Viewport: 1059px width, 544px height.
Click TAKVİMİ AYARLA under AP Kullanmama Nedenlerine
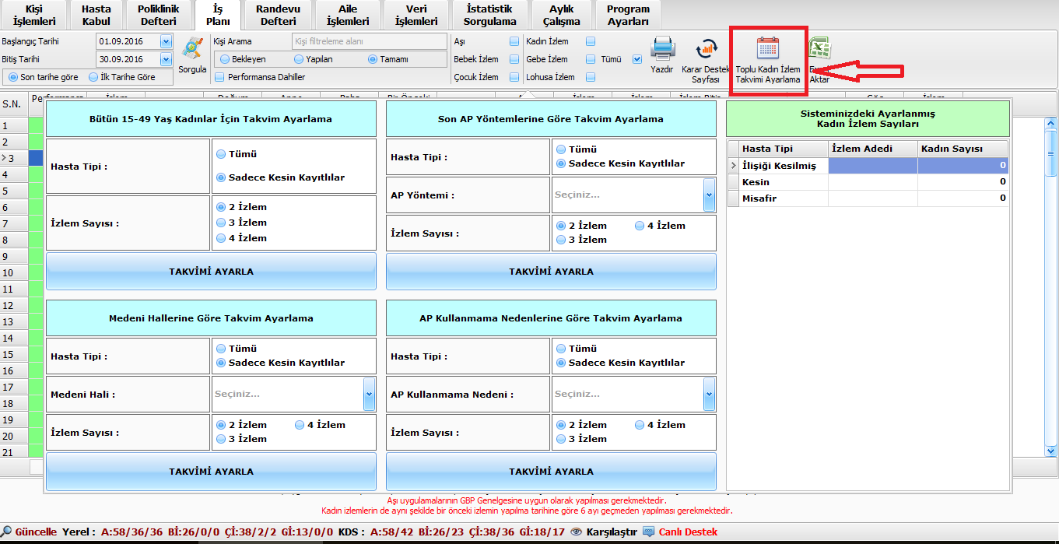(x=551, y=471)
